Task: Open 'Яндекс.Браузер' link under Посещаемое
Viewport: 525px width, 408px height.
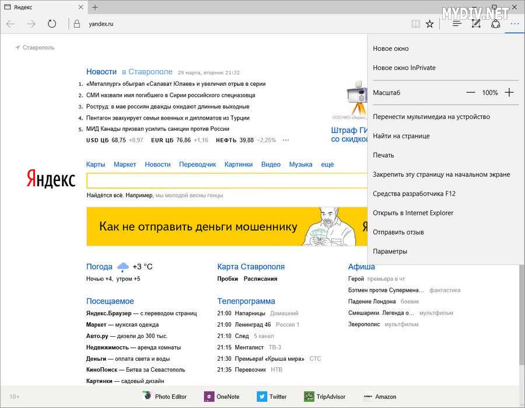Action: point(109,313)
